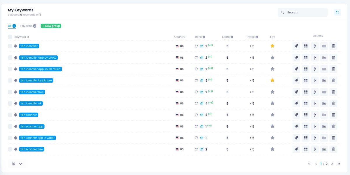The image size is (350, 175).
Task: Open the fish identifier uk keyword tag
Action: click(31, 103)
